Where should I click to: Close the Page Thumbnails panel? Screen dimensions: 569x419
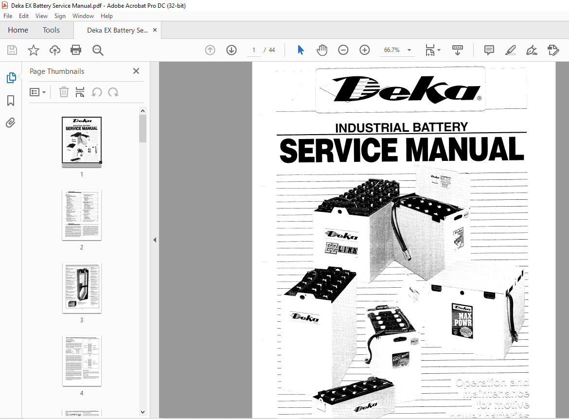point(136,71)
